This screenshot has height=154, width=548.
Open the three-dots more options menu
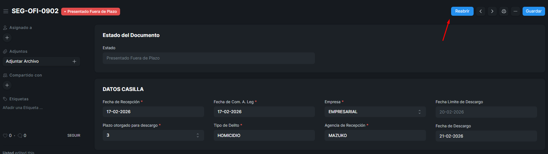click(515, 11)
